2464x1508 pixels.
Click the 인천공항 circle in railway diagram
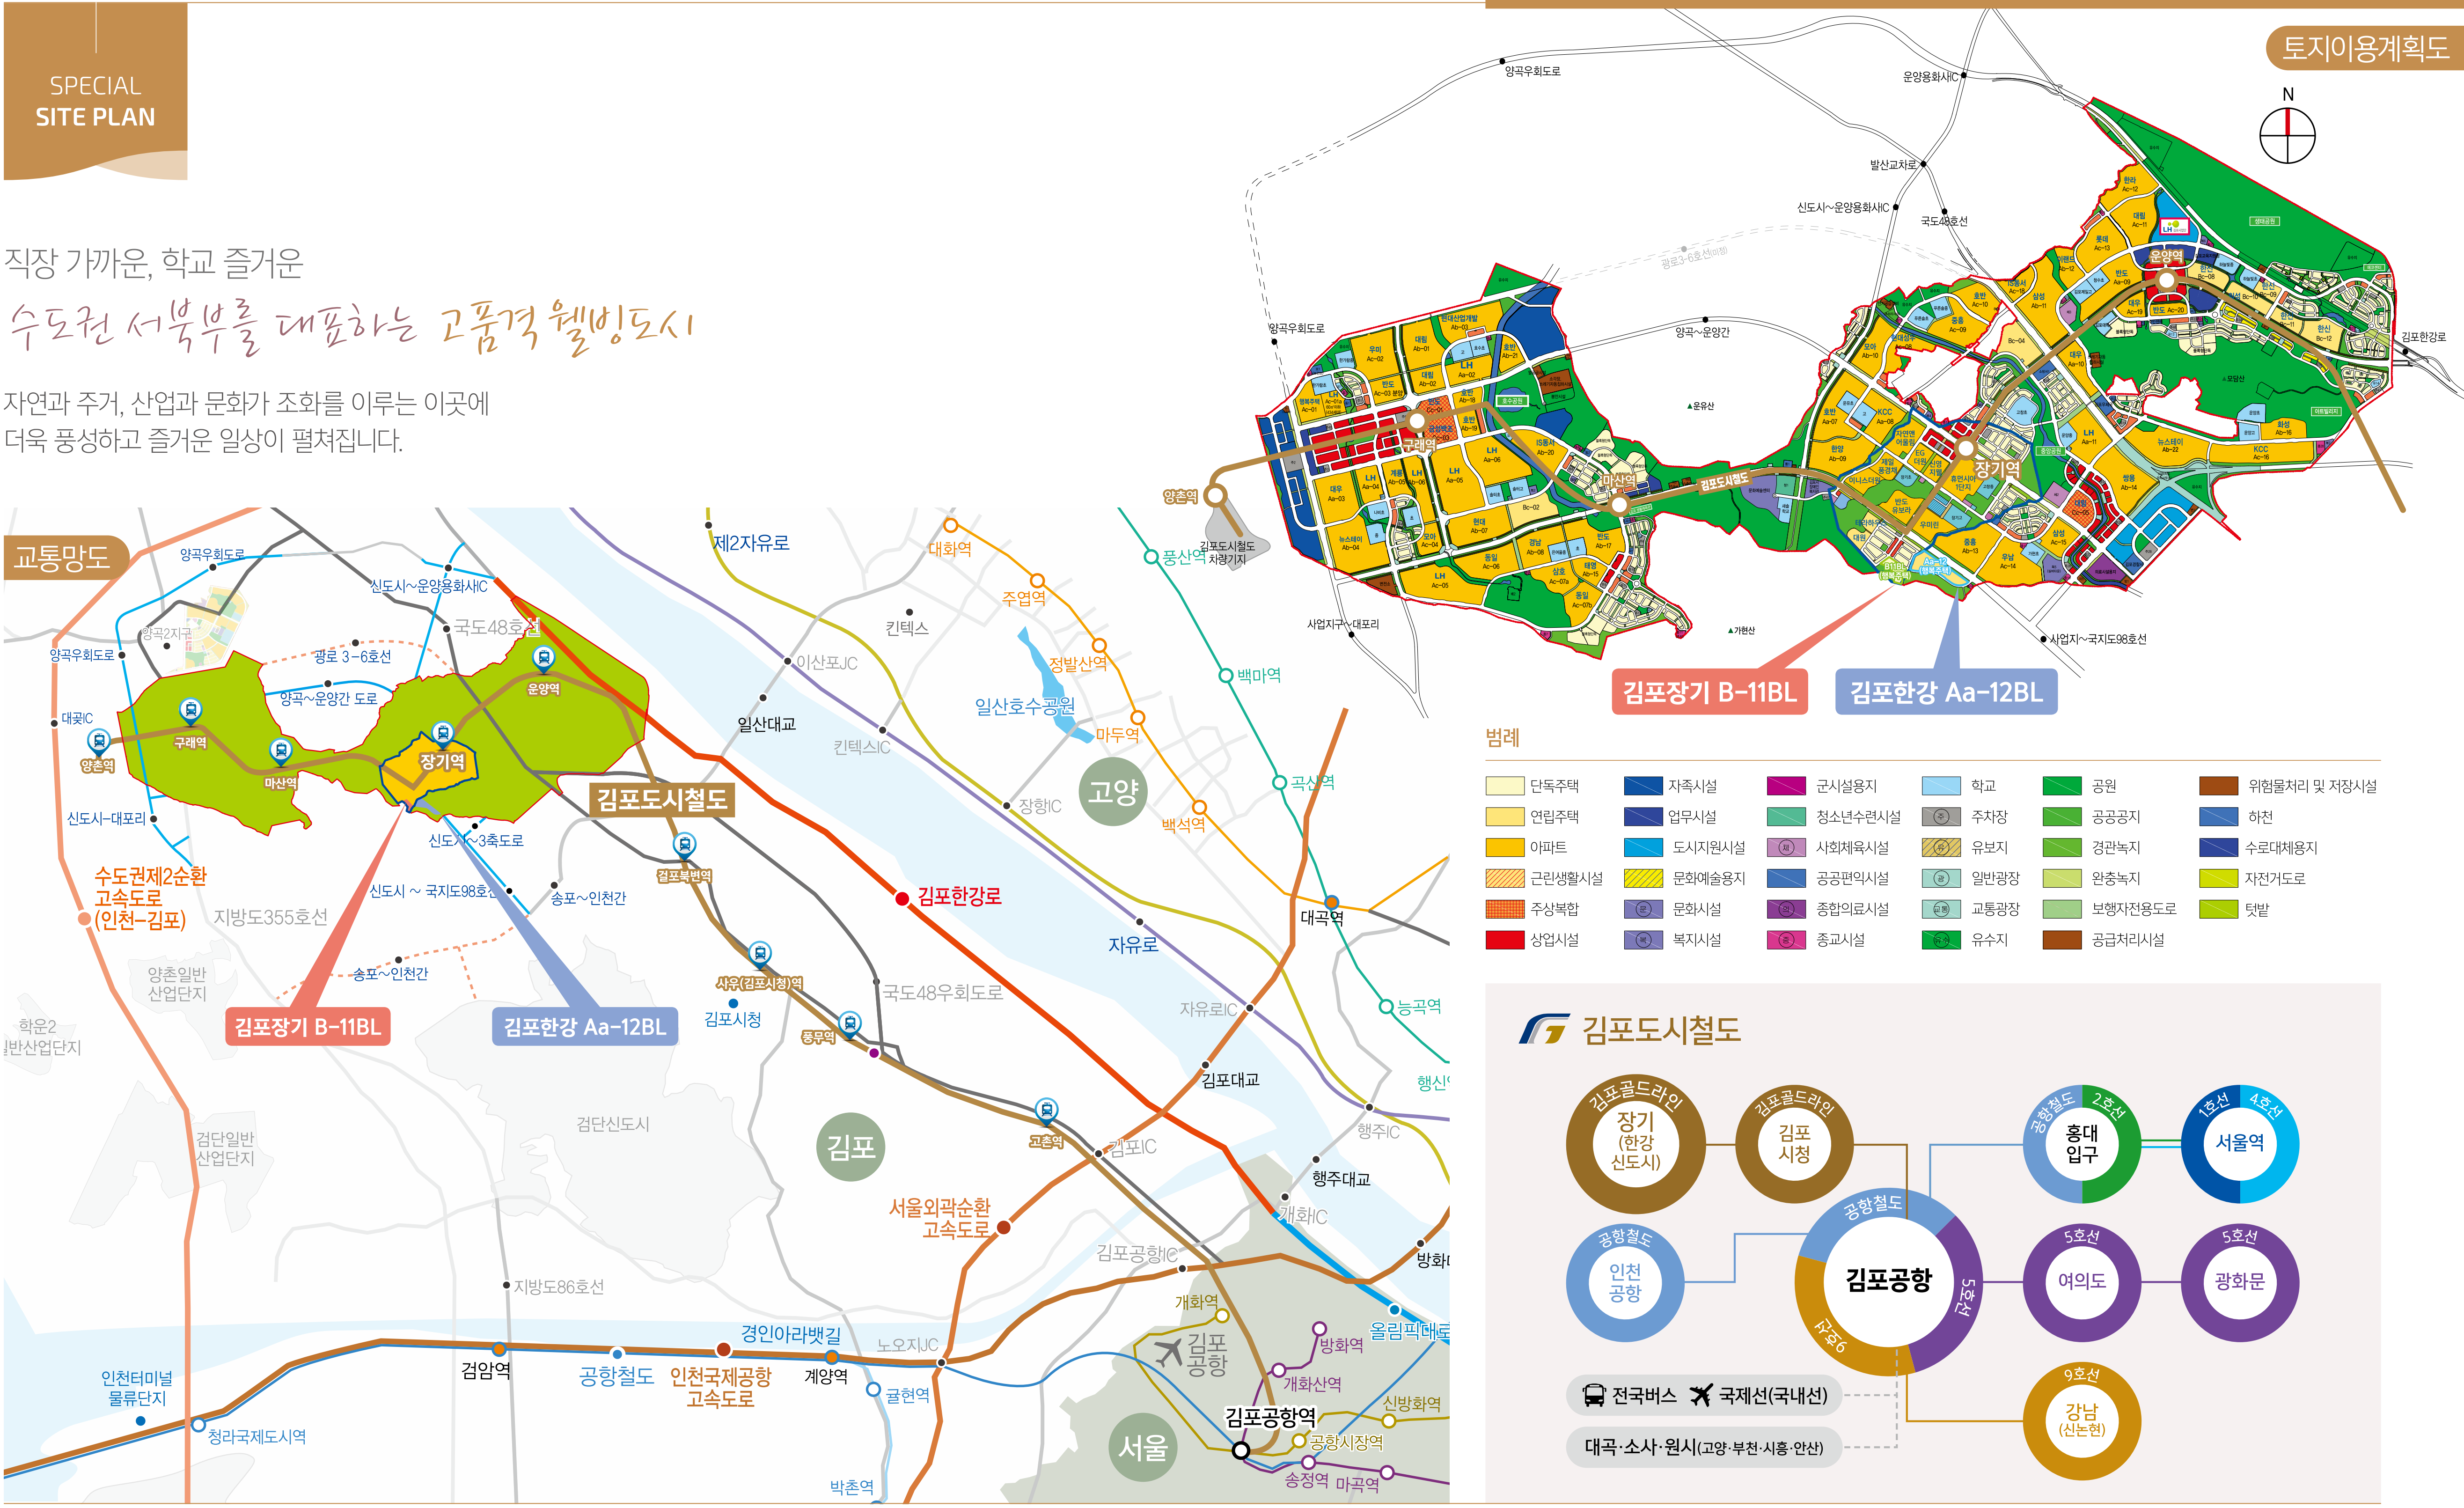click(x=1625, y=1282)
